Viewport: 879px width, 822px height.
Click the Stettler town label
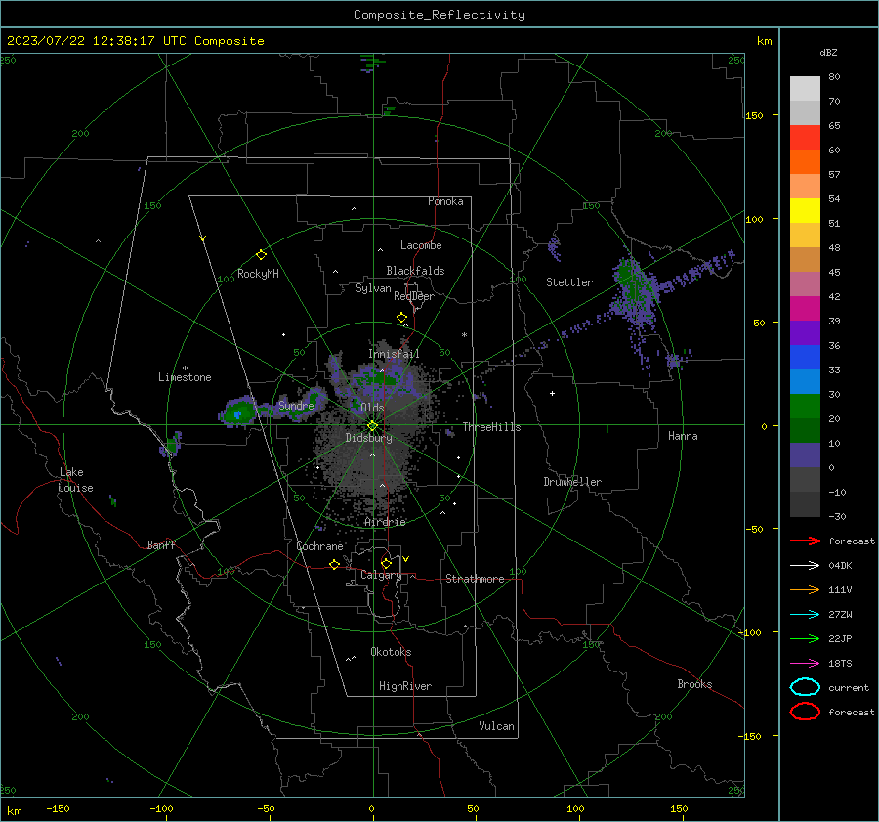tap(569, 282)
